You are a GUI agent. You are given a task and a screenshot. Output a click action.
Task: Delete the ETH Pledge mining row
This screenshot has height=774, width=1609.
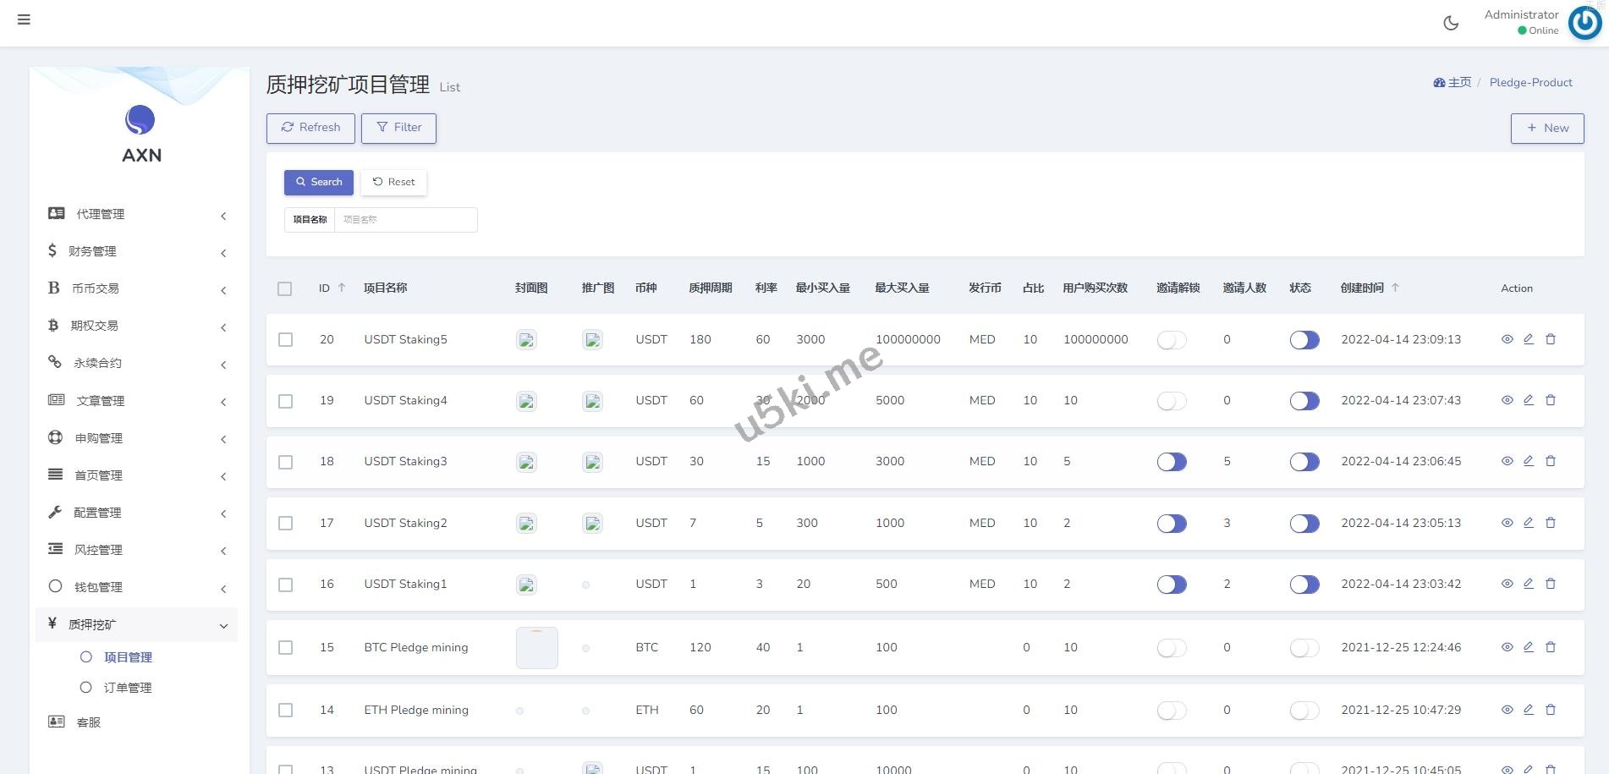tap(1550, 710)
